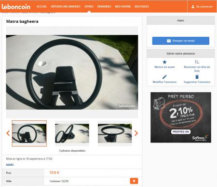Show next photos with the right arrow

136,133
